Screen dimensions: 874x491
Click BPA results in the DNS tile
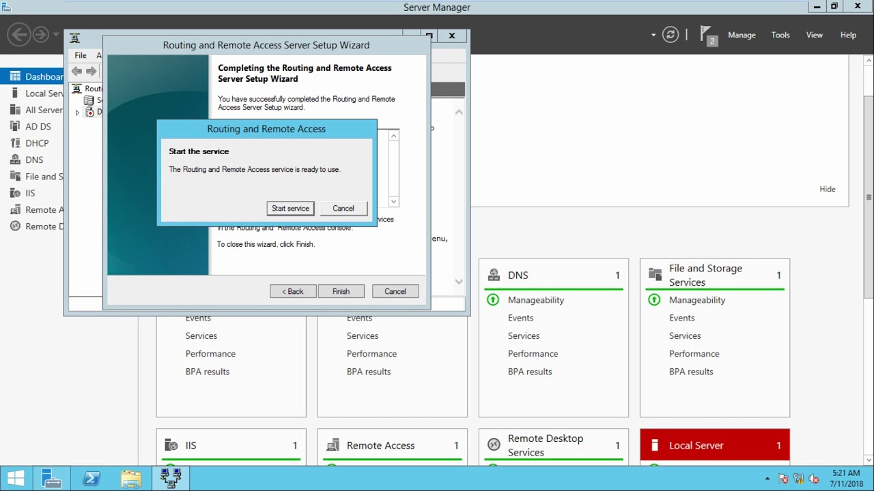point(530,372)
